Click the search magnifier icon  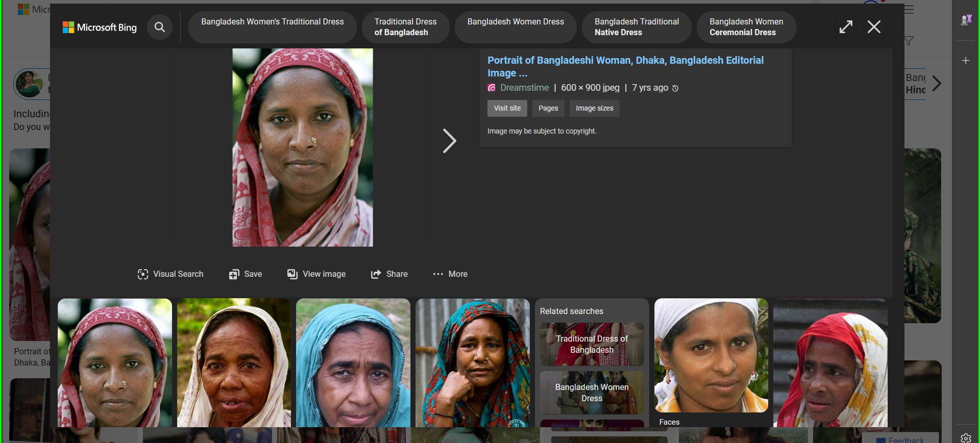[x=160, y=27]
